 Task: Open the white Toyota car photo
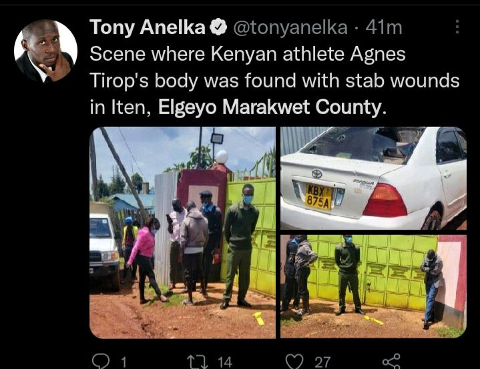coord(373,178)
